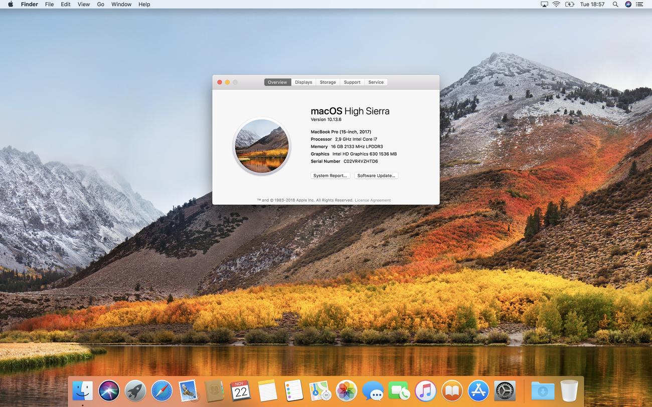Viewport: 652px width, 407px height.
Task: Click the macOS High Sierra logo image
Action: [262, 146]
